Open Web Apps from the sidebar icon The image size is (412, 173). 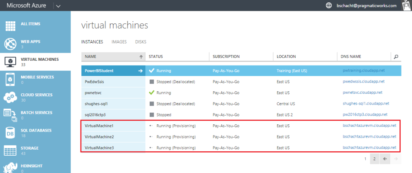coord(10,43)
